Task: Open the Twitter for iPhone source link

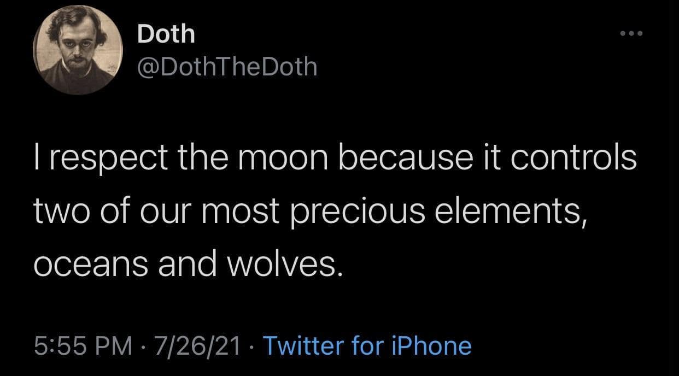Action: click(x=367, y=345)
